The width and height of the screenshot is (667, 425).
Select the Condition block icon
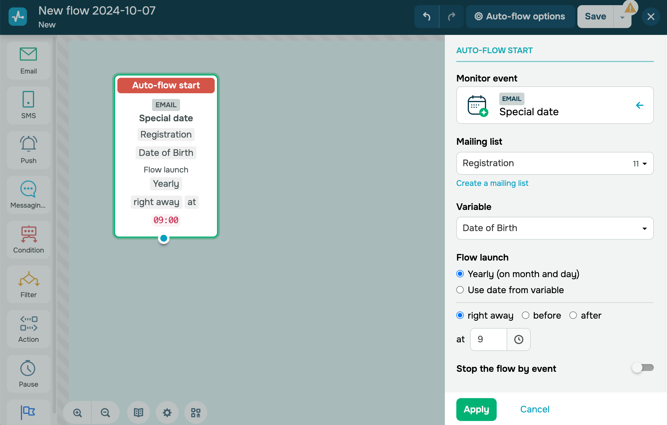click(28, 239)
